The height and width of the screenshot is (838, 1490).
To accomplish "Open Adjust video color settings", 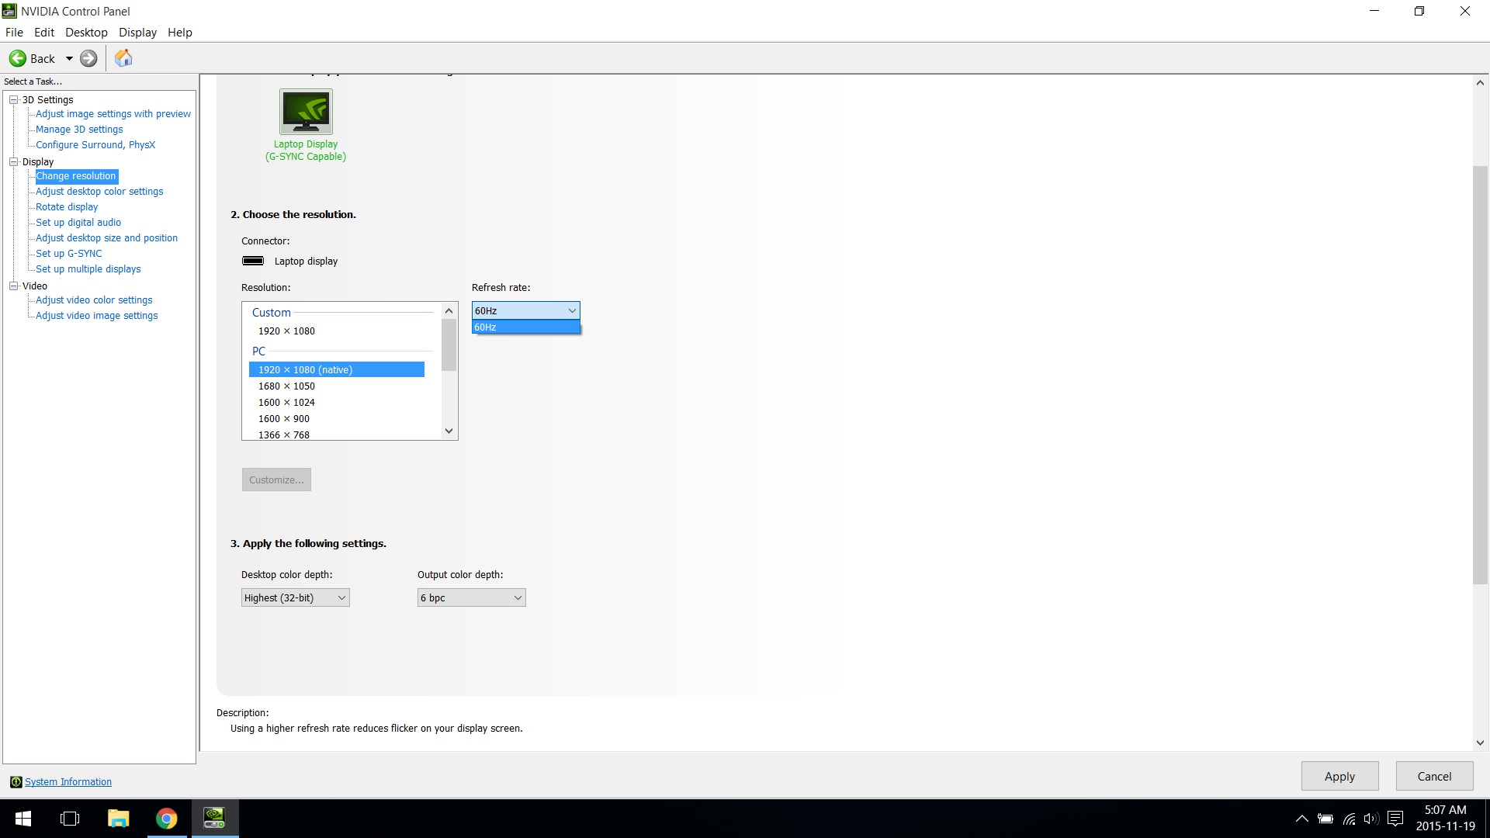I will click(x=94, y=300).
